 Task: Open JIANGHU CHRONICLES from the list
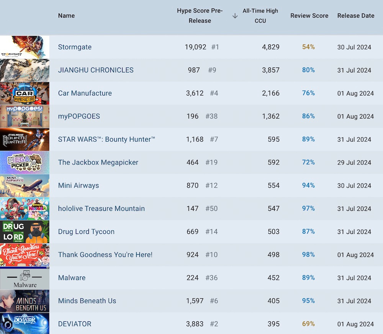pos(95,70)
